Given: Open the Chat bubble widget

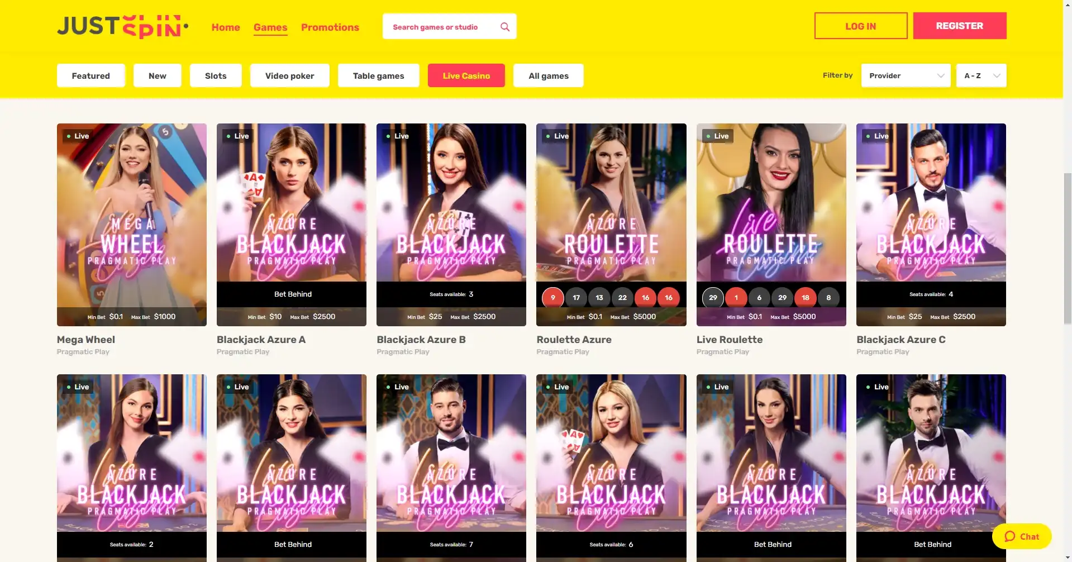Looking at the screenshot, I should click(1022, 536).
